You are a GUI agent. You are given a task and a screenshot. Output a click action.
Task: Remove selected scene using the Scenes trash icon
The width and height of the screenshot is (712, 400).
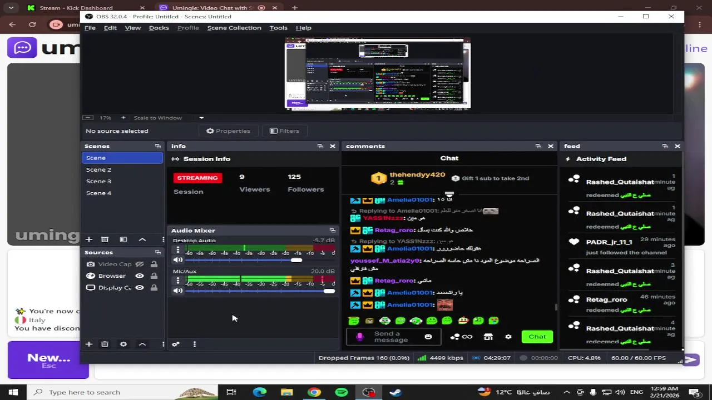(x=105, y=239)
